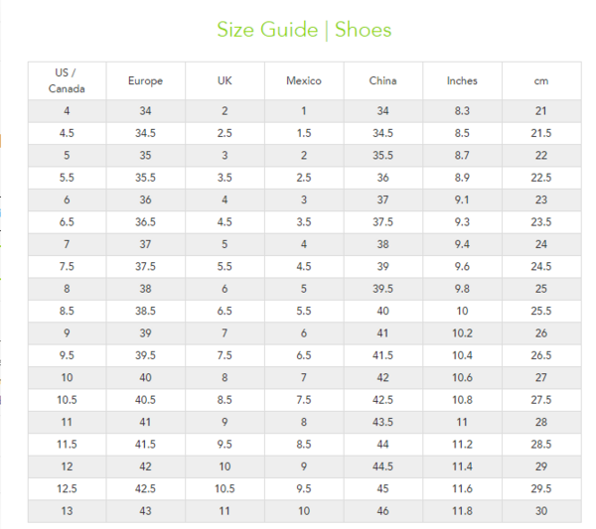Select the US / Canada column header

(67, 80)
